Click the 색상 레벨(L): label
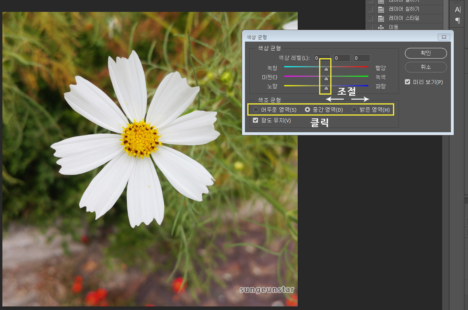The width and height of the screenshot is (468, 310). click(294, 58)
